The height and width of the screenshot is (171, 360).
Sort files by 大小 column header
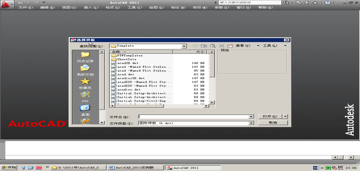[x=189, y=52]
